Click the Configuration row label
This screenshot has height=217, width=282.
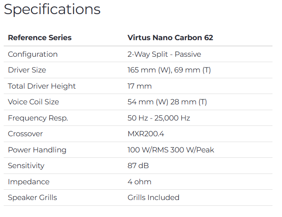pos(33,54)
